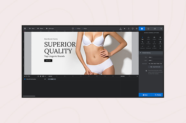The width and height of the screenshot is (186, 123).
Task: Select the Skin paint roller icon
Action: click(160, 47)
